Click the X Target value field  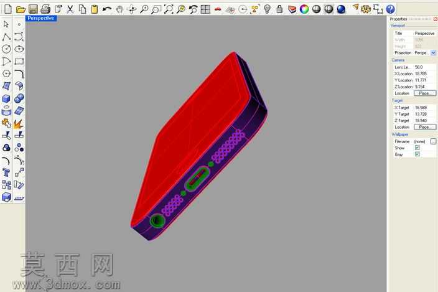424,108
